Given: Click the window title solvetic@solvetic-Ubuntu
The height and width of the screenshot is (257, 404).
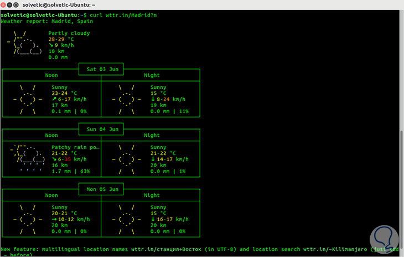Looking at the screenshot, I should [x=59, y=5].
